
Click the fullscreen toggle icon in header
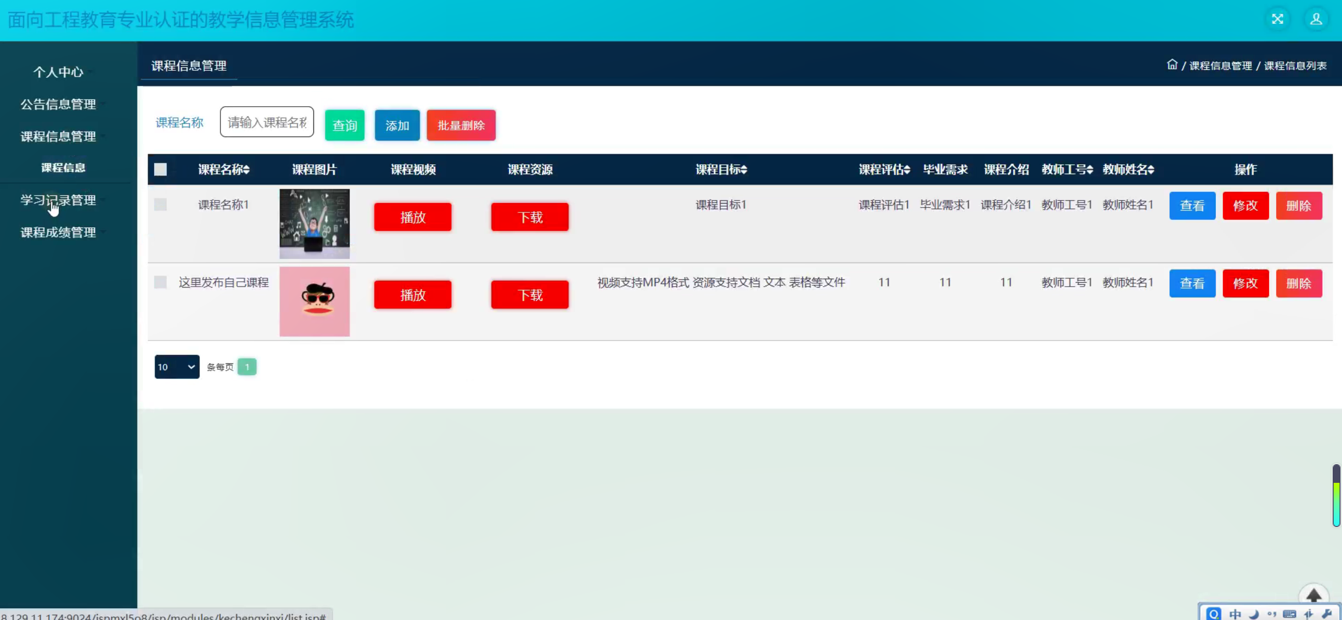click(x=1277, y=19)
